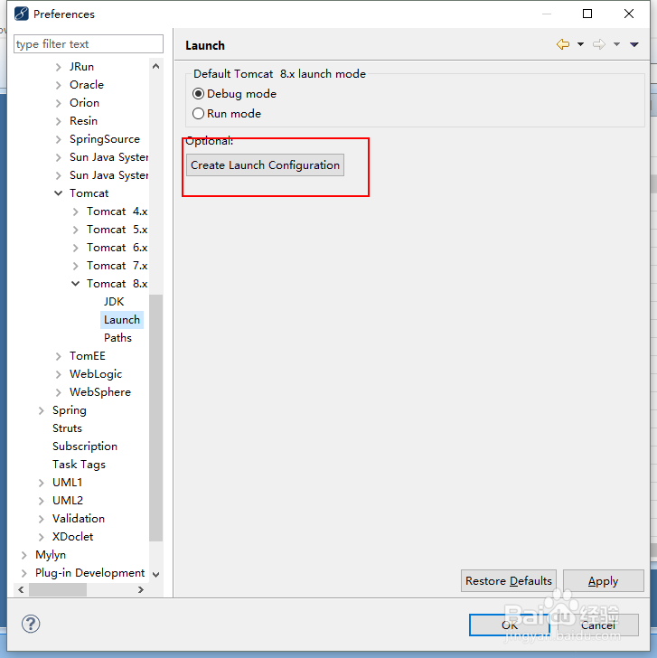Collapse the Tomcat 8.x node
The image size is (657, 658).
[76, 283]
